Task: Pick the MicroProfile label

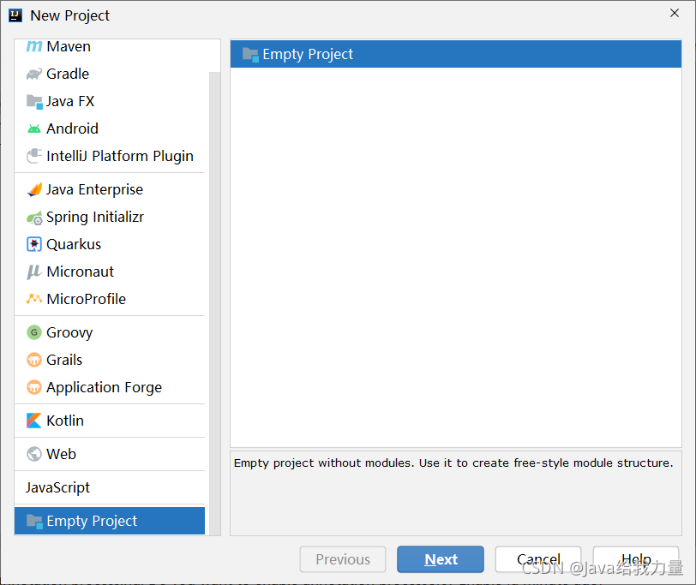Action: click(x=86, y=299)
